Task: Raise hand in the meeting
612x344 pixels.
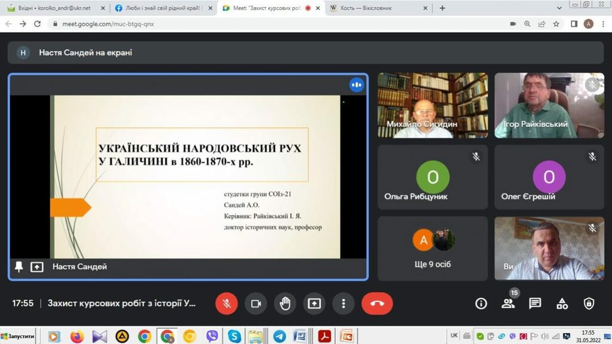Action: (285, 303)
